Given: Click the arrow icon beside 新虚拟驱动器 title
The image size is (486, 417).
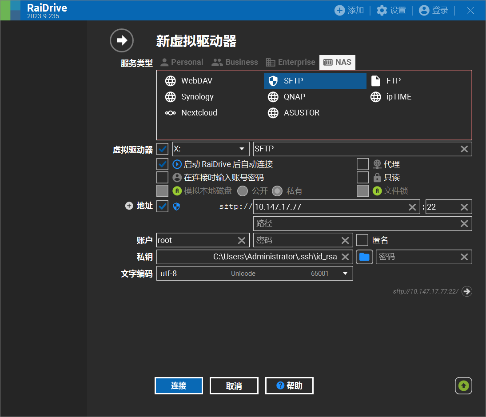Looking at the screenshot, I should [x=122, y=40].
